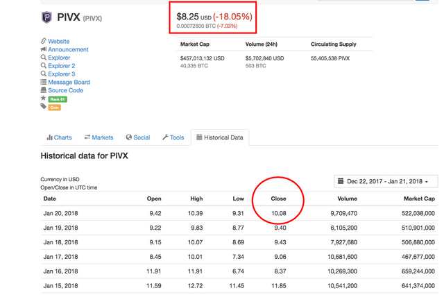Click the Jan 18, 2018 date cell
Screen dimensions: 444x295
[60, 242]
